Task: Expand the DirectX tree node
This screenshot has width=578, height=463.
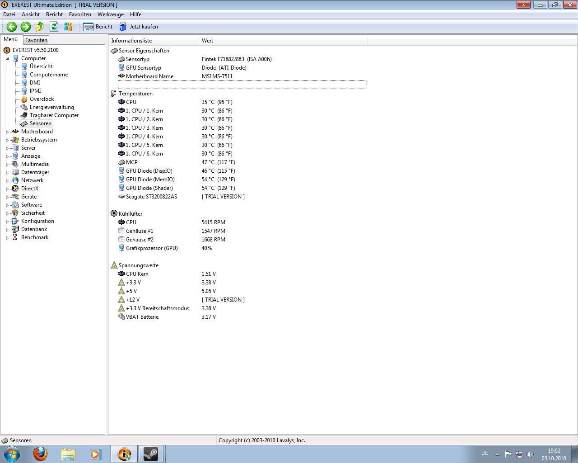Action: pyautogui.click(x=7, y=189)
